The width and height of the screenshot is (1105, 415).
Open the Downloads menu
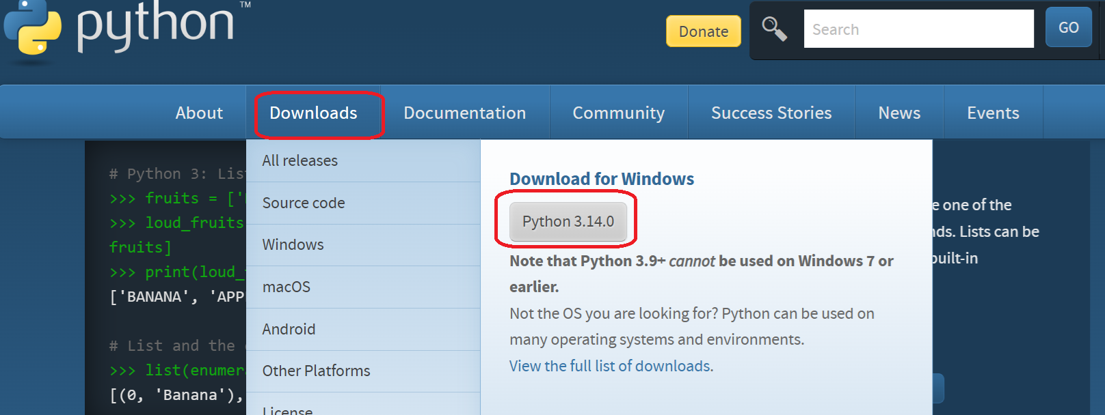click(313, 113)
